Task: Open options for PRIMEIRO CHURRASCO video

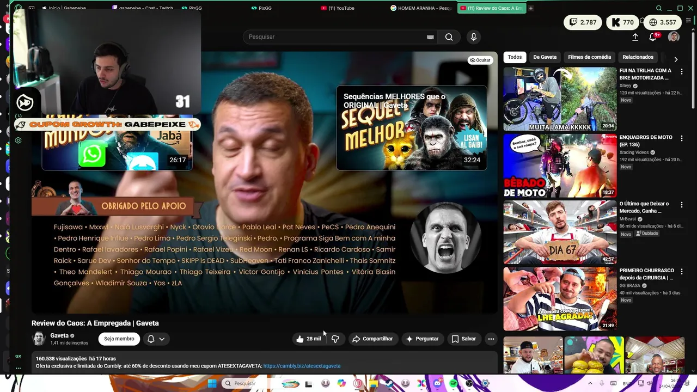Action: [x=681, y=271]
